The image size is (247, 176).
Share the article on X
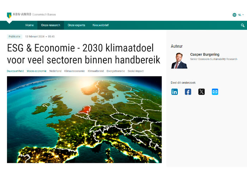[x=201, y=92]
